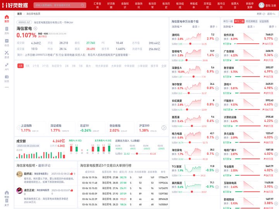Click the stock search input field
This screenshot has width=279, height=209.
[x=60, y=5]
